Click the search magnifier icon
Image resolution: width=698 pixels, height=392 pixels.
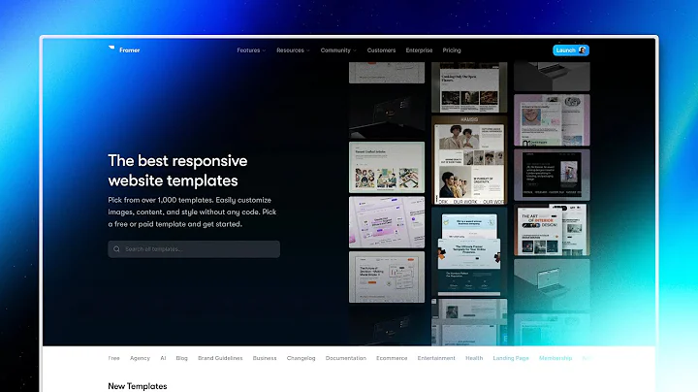(x=116, y=249)
